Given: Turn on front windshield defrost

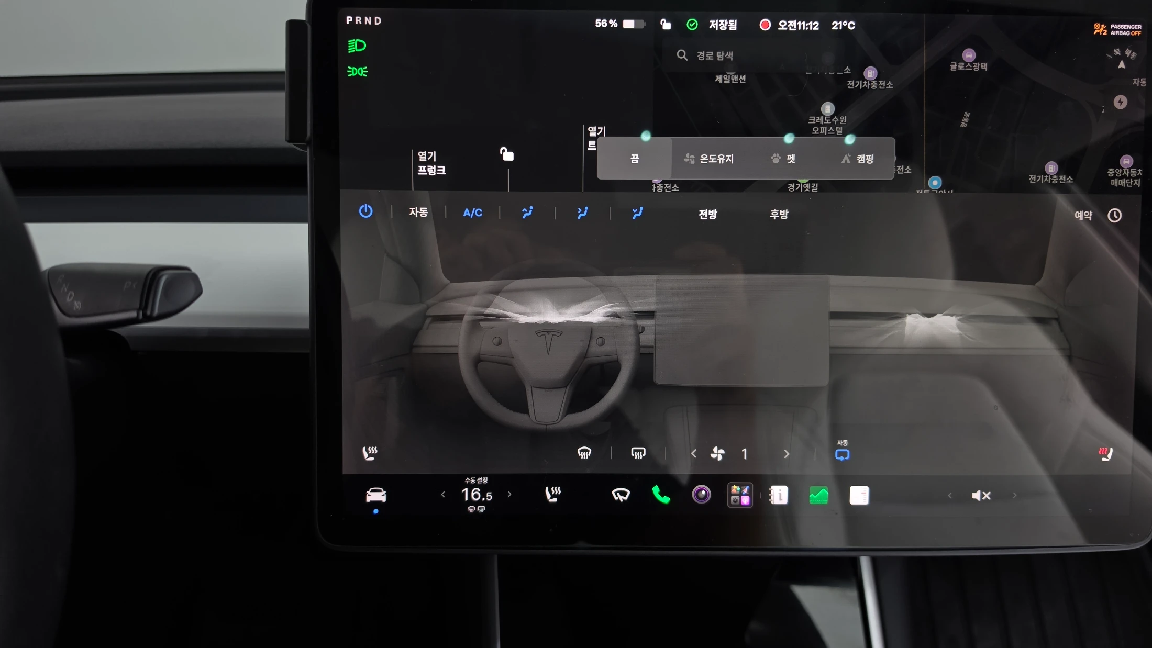Looking at the screenshot, I should click(584, 453).
